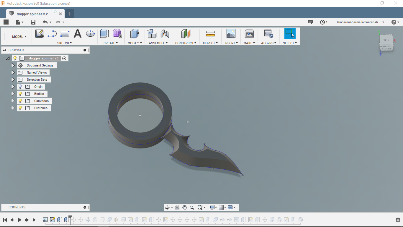Image resolution: width=403 pixels, height=227 pixels.
Task: Toggle the Origin folder lightbulb visibility
Action: [20, 87]
